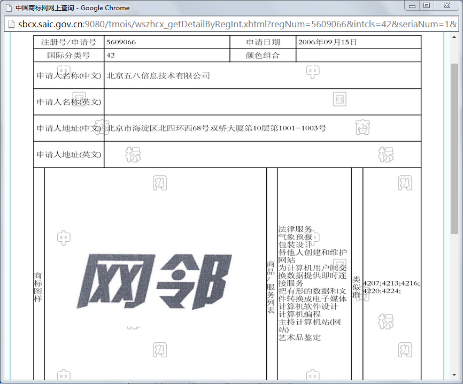Click the vertical 类似群 label
The height and width of the screenshot is (384, 463).
click(x=357, y=287)
